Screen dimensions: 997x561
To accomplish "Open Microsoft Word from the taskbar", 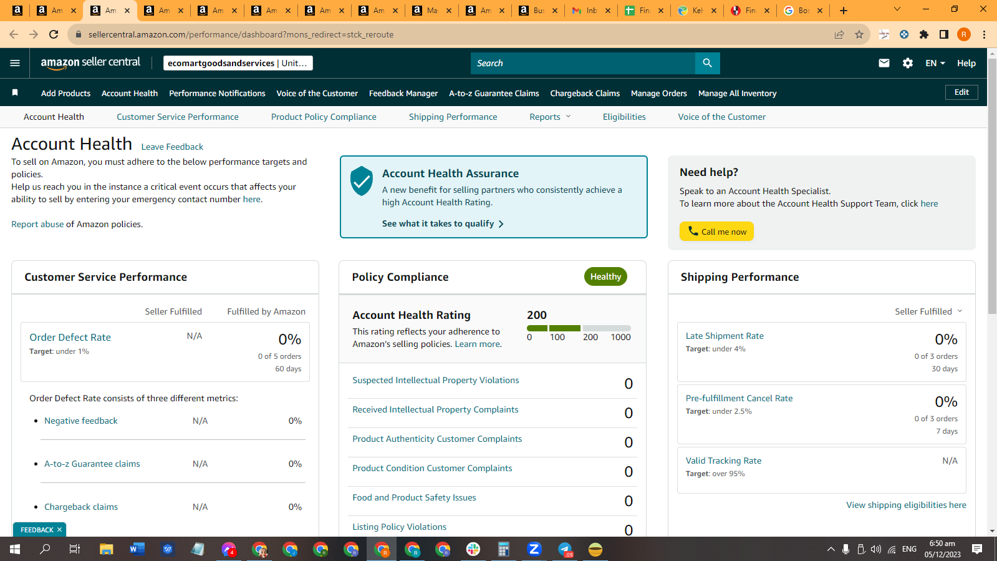I will tap(137, 549).
